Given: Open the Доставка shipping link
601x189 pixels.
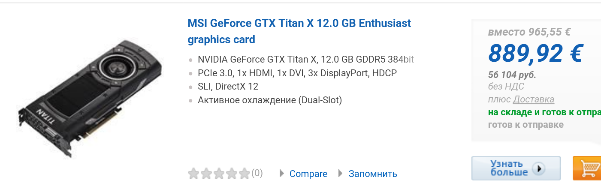Looking at the screenshot, I should click(533, 99).
